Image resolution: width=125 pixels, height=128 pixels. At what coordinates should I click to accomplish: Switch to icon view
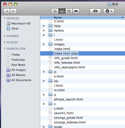pyautogui.click(x=55, y=11)
